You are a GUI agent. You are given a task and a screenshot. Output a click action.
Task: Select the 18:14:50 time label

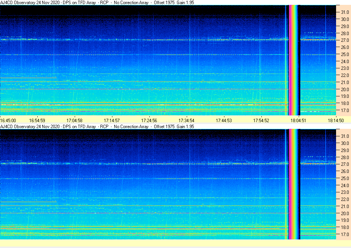[x=336, y=120]
